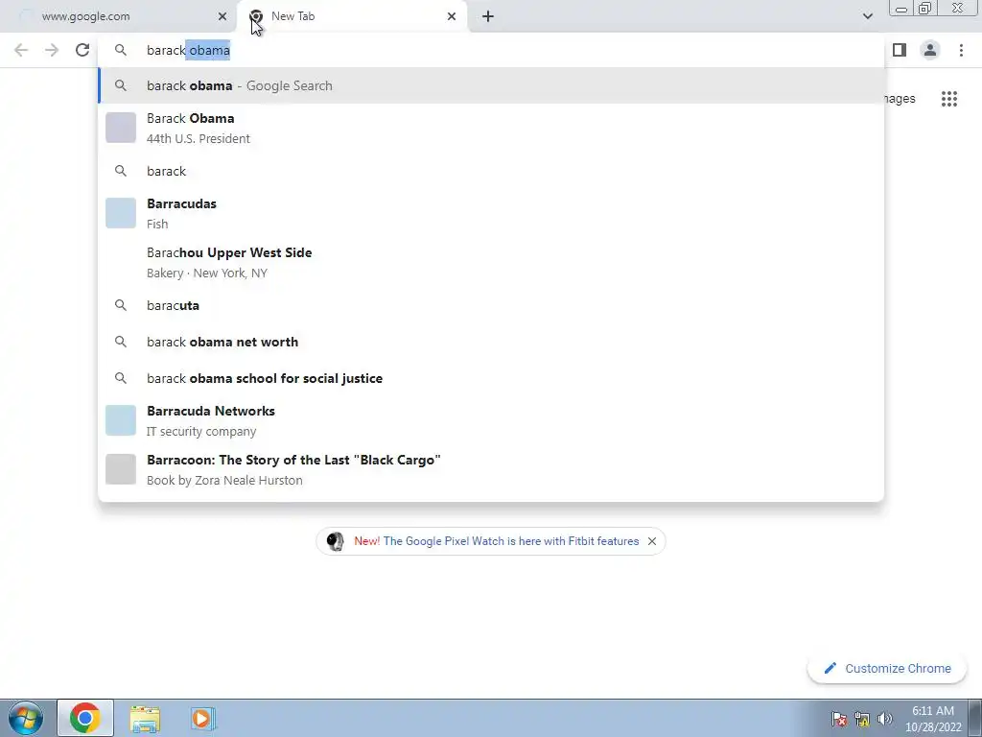Open the Action Center flag icon

(839, 719)
